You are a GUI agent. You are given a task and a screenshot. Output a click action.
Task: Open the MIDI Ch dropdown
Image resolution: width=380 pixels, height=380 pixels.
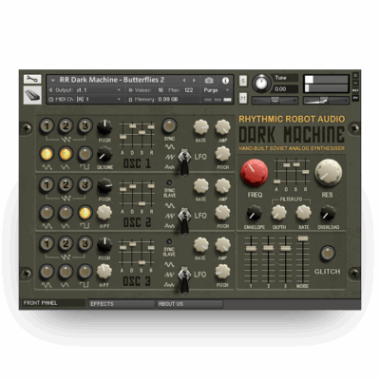(85, 100)
